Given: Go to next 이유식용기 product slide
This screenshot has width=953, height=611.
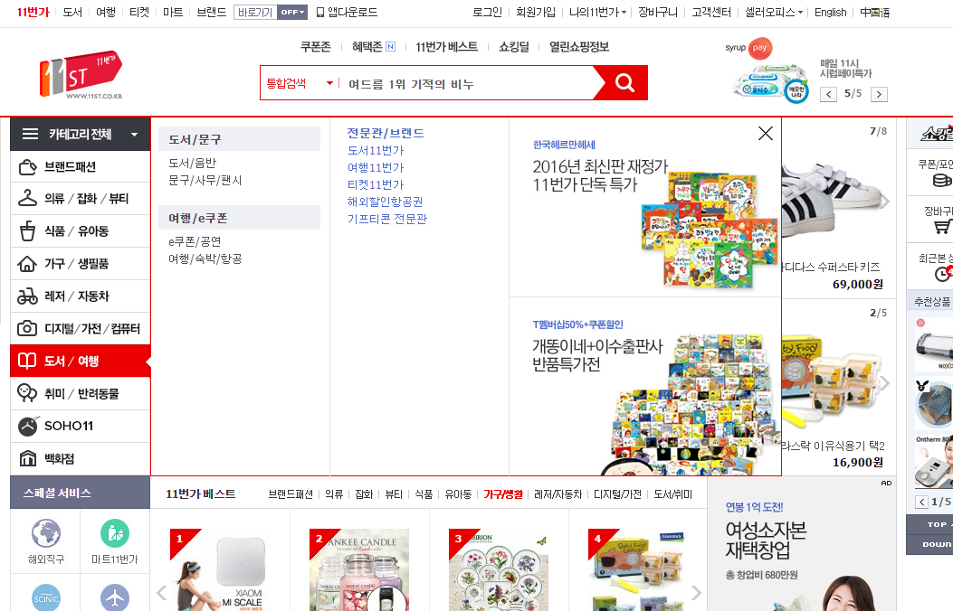Looking at the screenshot, I should 885,383.
